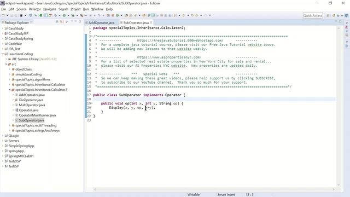Click the Writable status bar entry

(x=193, y=195)
